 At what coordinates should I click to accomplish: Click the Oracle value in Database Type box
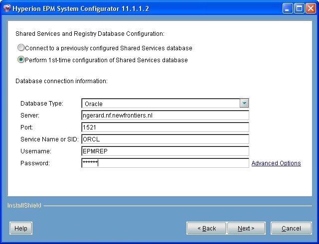coord(160,104)
